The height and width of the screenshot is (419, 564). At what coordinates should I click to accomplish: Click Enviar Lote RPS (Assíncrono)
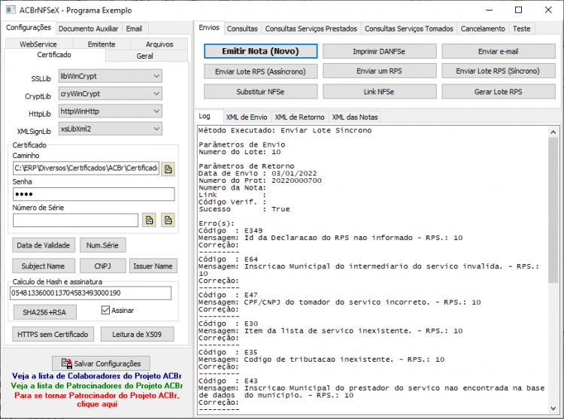[x=261, y=71]
